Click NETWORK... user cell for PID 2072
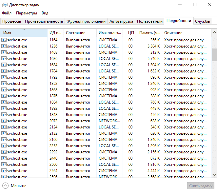 (109, 121)
